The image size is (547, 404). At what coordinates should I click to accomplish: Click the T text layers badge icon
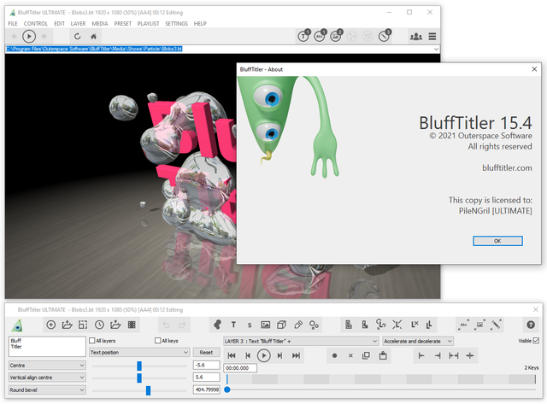(303, 36)
